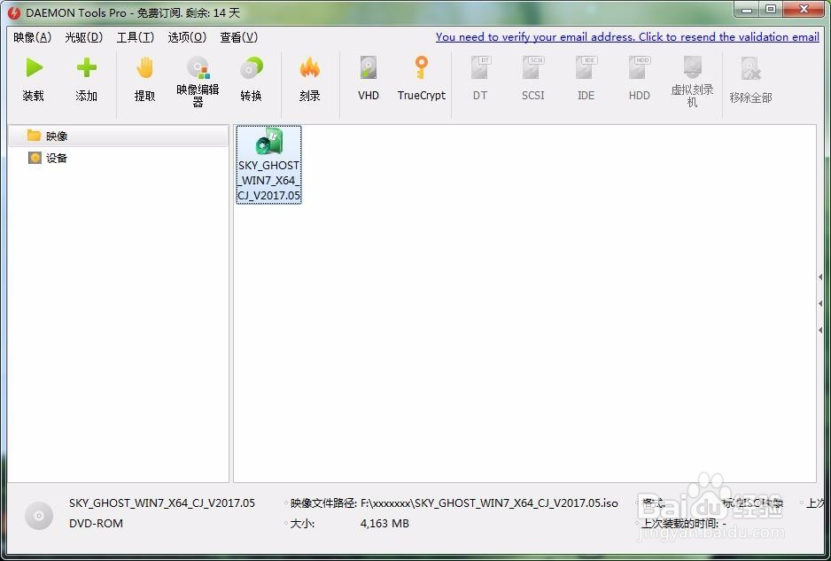Add an HDD virtual drive

tap(640, 68)
